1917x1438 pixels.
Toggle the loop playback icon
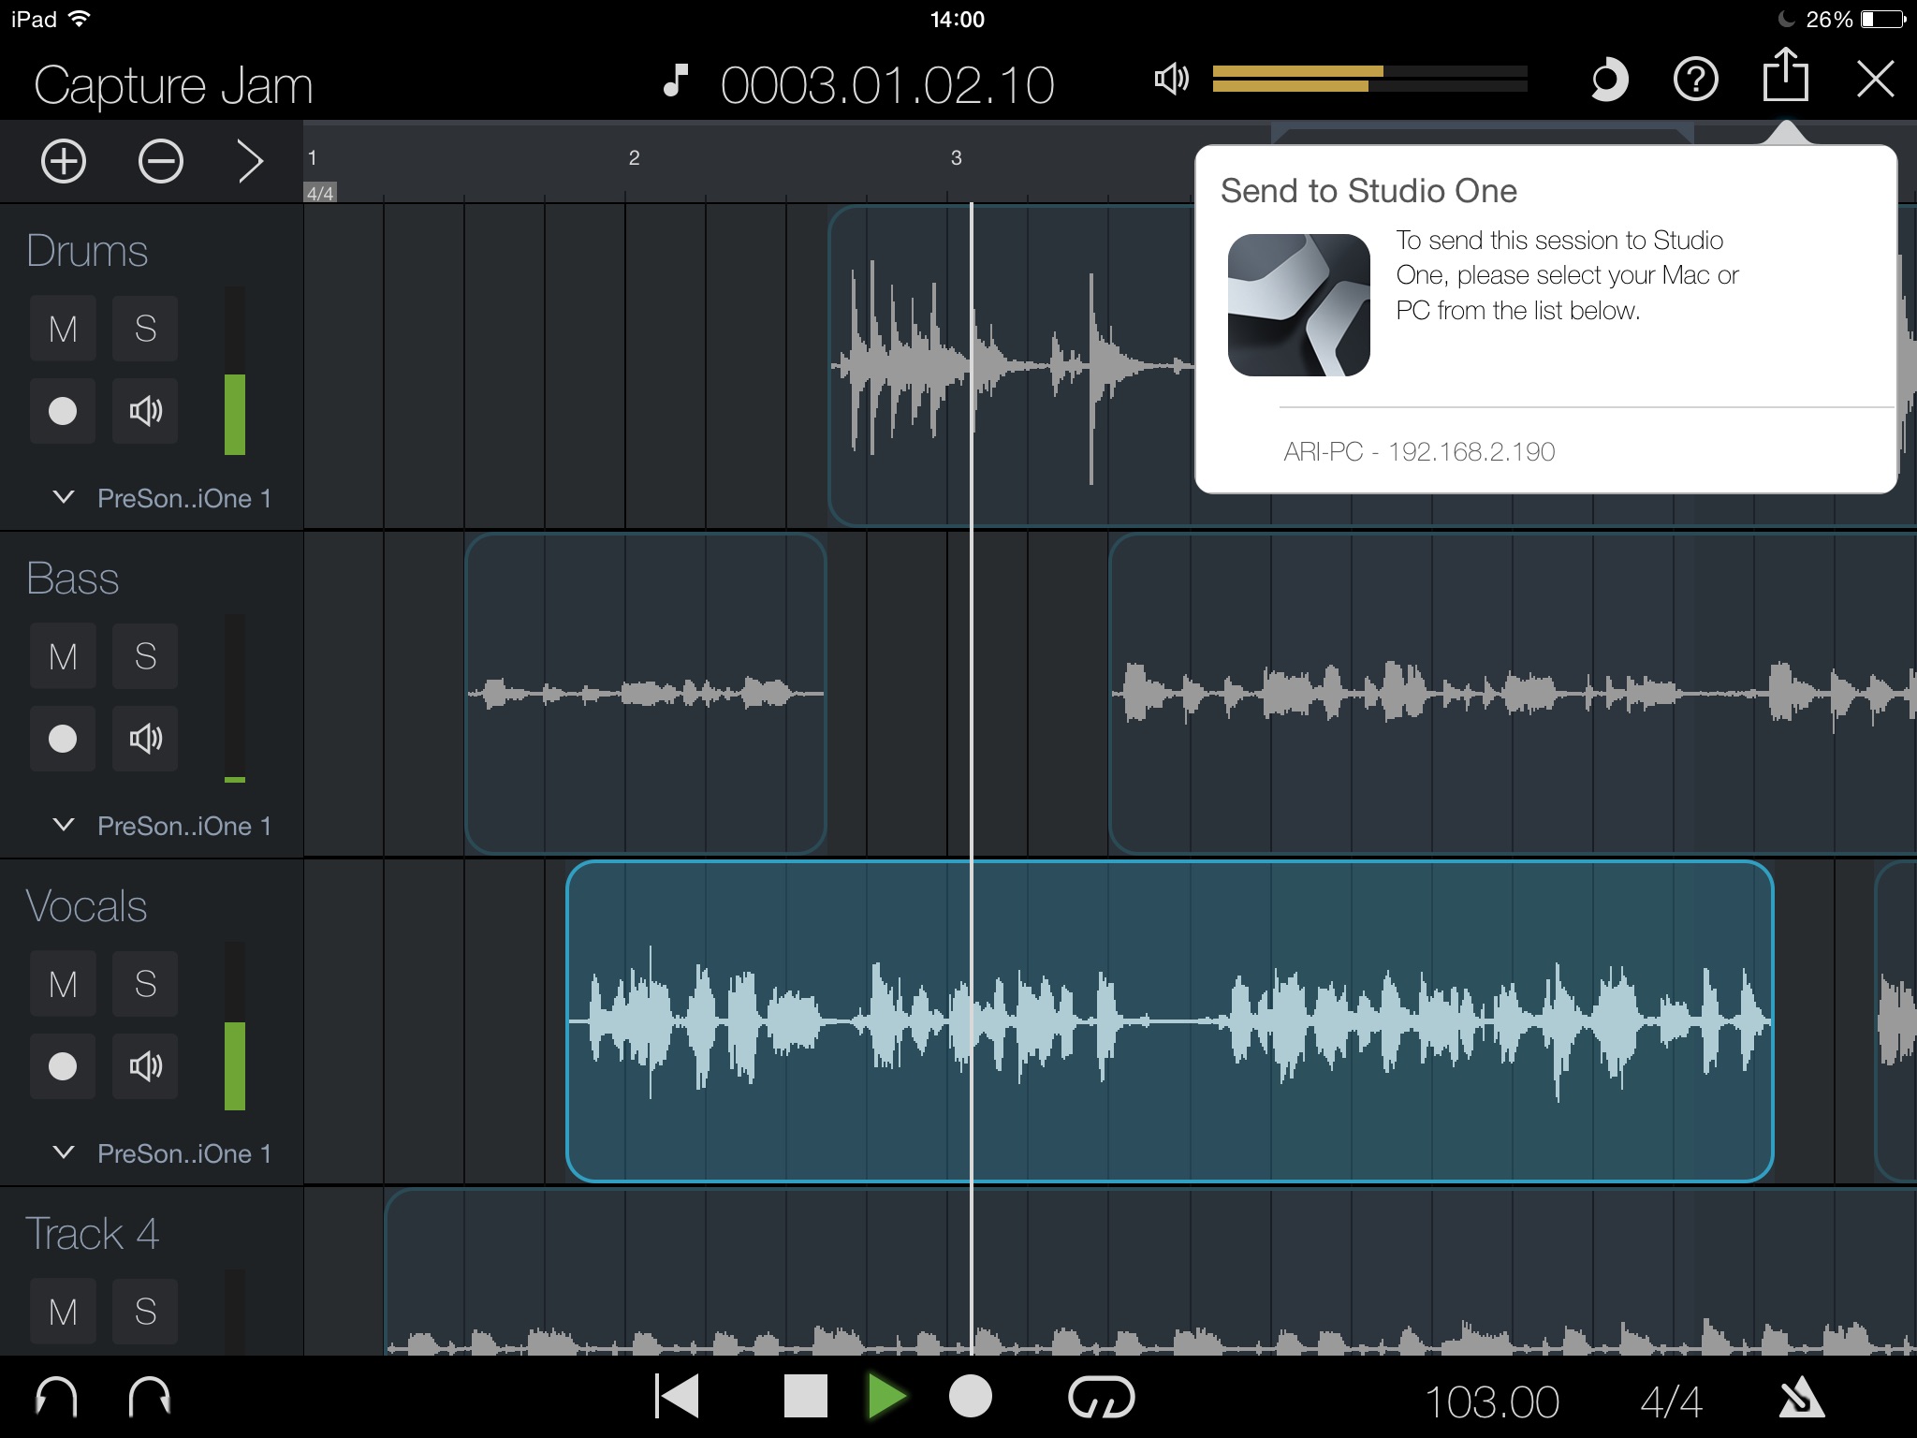click(1101, 1398)
